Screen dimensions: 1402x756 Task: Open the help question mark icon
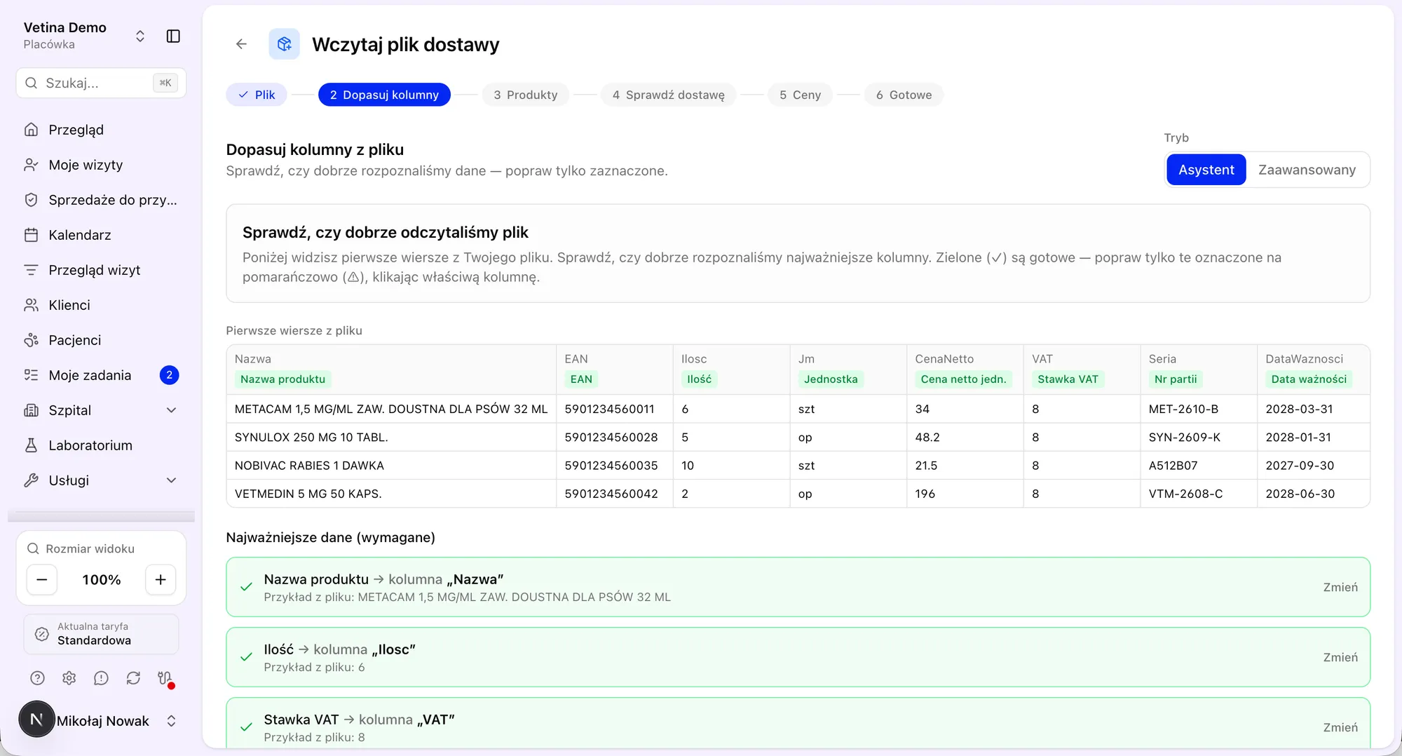coord(37,678)
